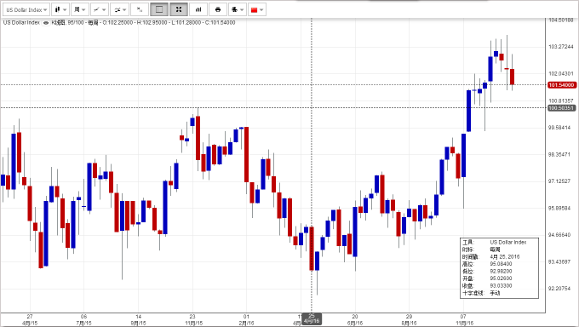This screenshot has width=579, height=327.
Task: Open the US Dollar Index instrument dropdown
Action: click(x=26, y=9)
